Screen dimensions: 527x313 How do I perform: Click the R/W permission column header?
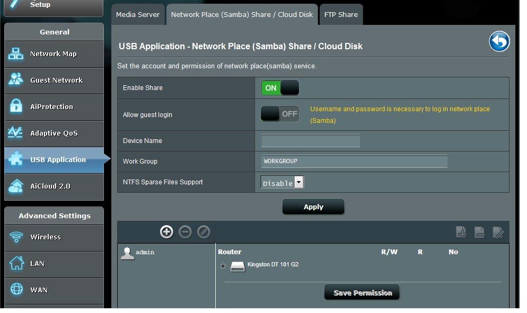(x=389, y=252)
